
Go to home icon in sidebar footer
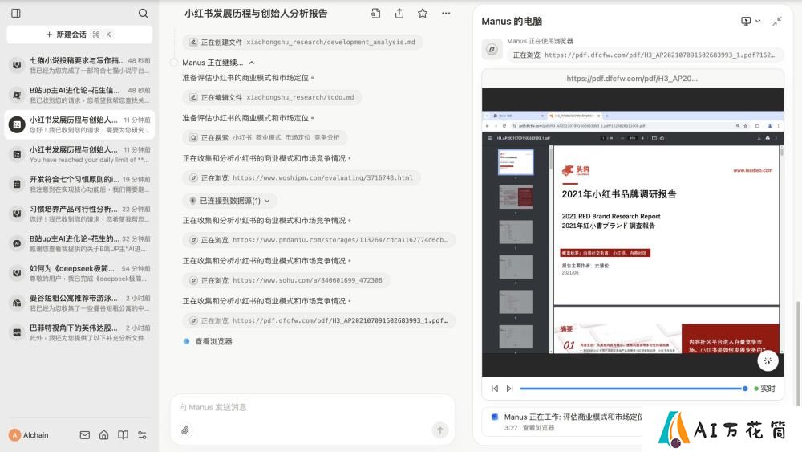coord(103,435)
